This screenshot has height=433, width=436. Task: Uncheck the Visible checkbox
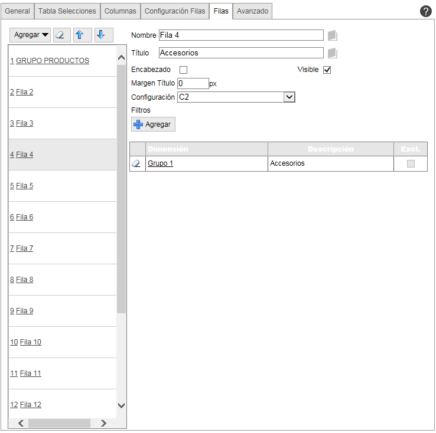point(327,70)
